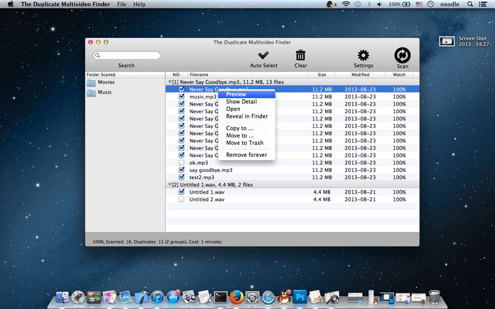Click the Bluetooth menu bar icon
The height and width of the screenshot is (309, 495).
tap(369, 4)
